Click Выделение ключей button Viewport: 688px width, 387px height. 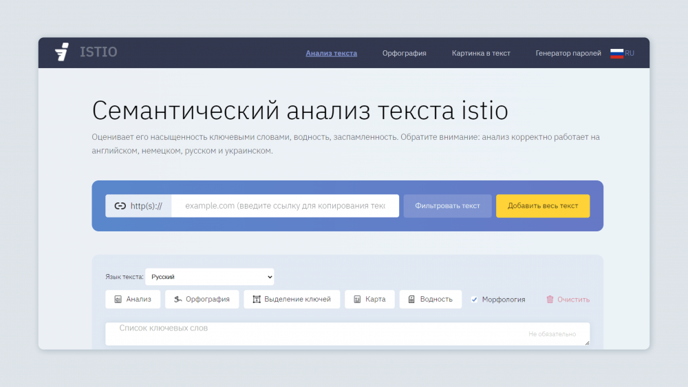click(292, 299)
